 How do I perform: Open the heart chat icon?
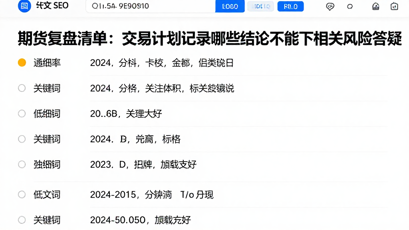tap(330, 6)
